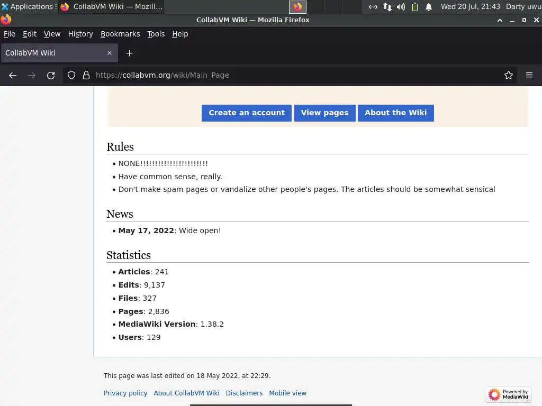542x406 pixels.
Task: Click the workspace switcher Firefox thumbnail
Action: tap(297, 6)
